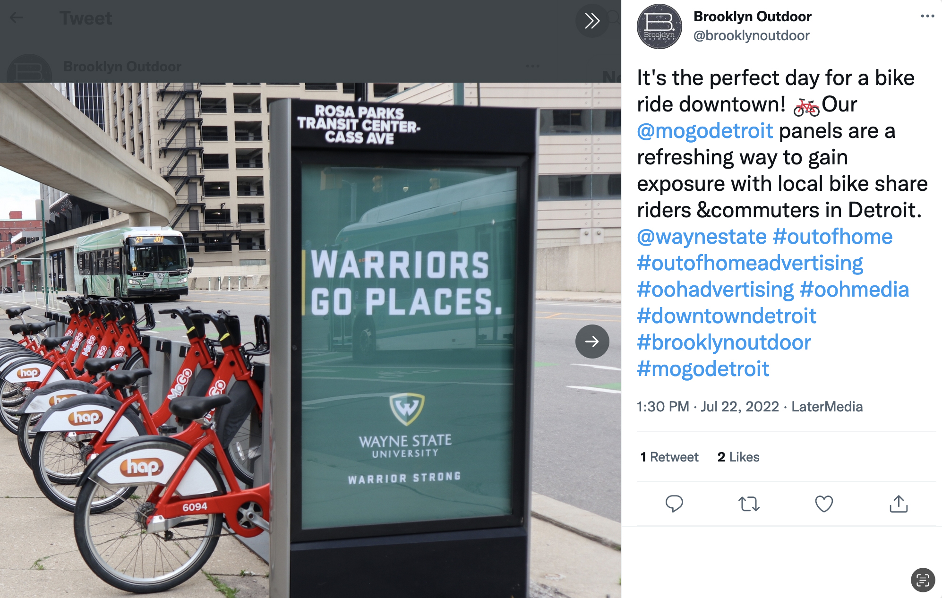Open the three-dot more options menu
942x598 pixels.
(927, 16)
